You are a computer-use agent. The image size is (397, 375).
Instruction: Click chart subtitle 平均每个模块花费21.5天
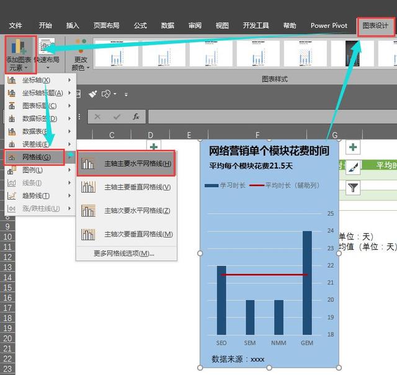click(x=251, y=166)
